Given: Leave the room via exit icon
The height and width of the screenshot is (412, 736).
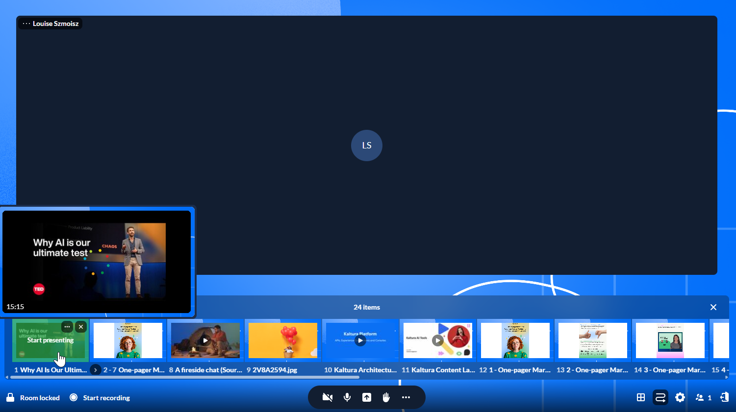Looking at the screenshot, I should [724, 397].
